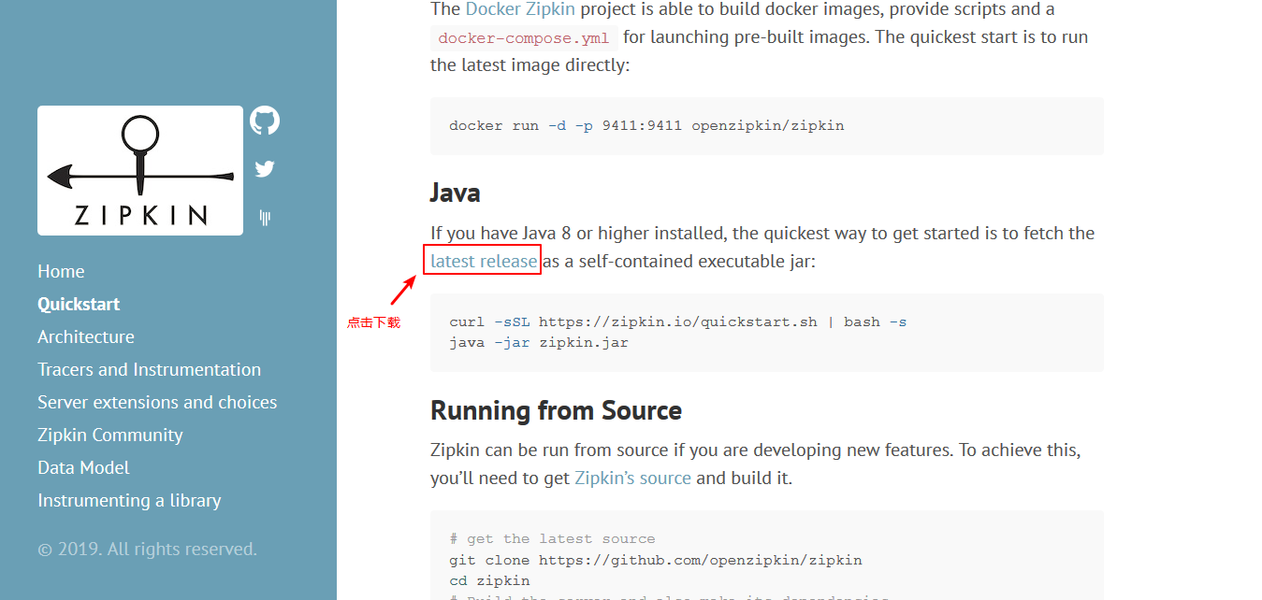Go to Home in sidebar
The height and width of the screenshot is (600, 1262).
(61, 271)
